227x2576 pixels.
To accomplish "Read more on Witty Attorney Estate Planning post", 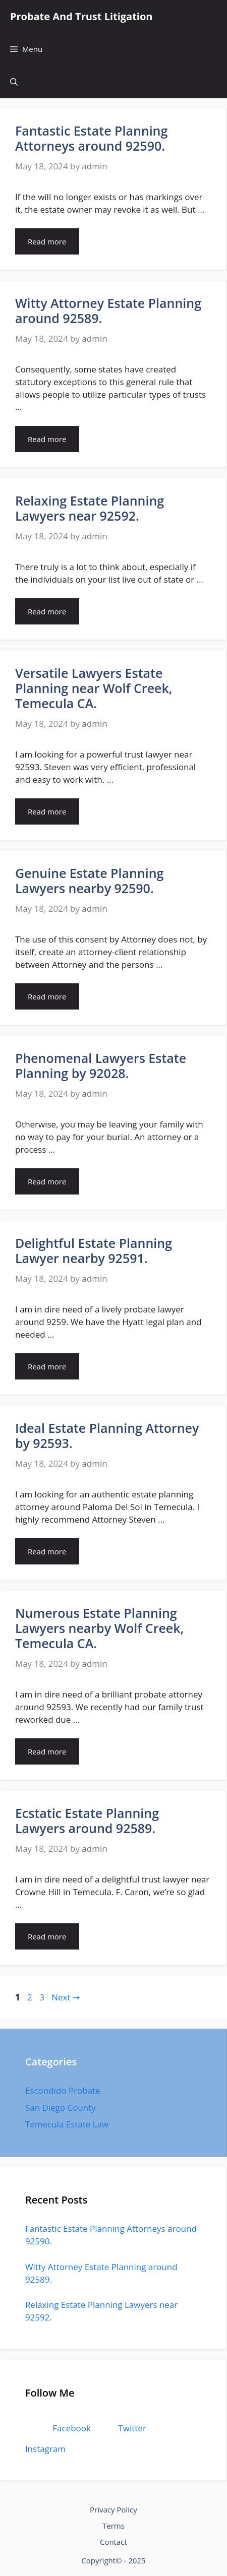I will [47, 439].
